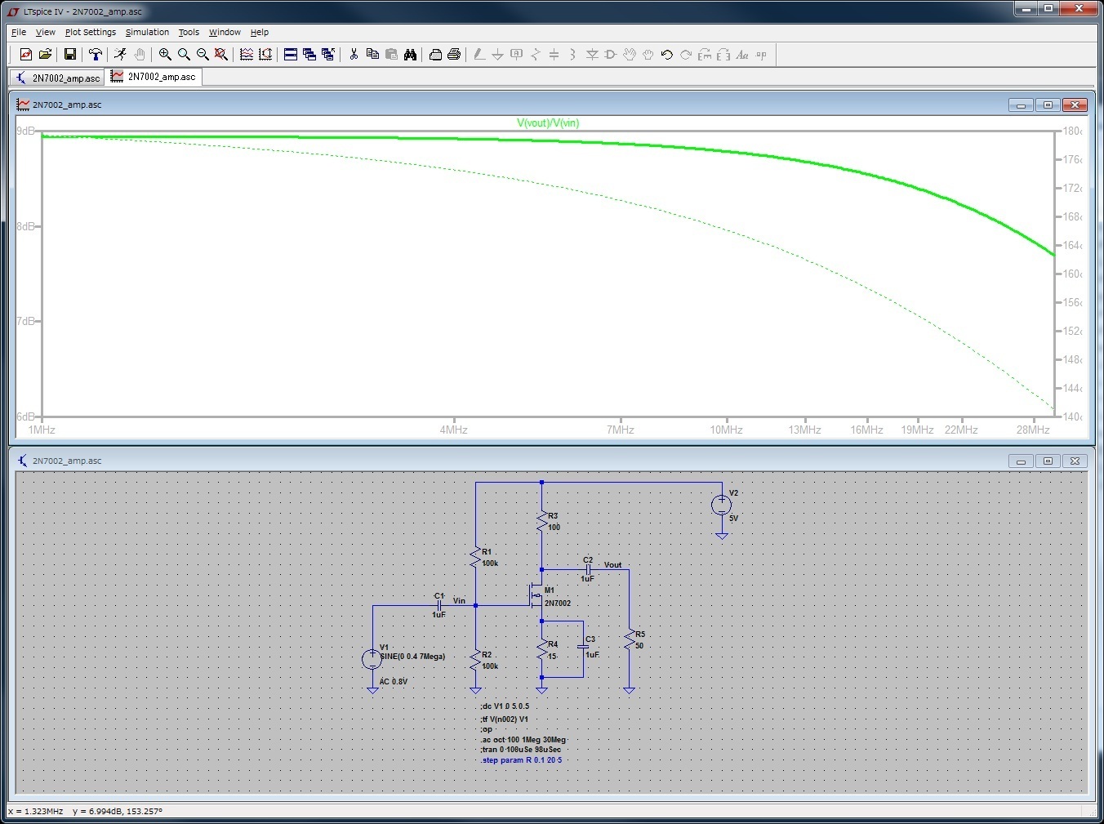Select the Run simulation icon
Screen dimensions: 1104x824
click(x=120, y=55)
